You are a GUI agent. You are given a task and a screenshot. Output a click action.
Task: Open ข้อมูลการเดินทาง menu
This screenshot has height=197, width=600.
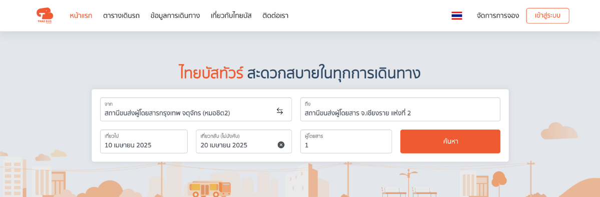point(175,15)
